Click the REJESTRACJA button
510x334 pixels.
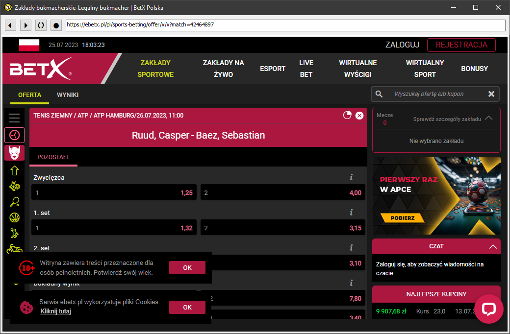pos(461,45)
